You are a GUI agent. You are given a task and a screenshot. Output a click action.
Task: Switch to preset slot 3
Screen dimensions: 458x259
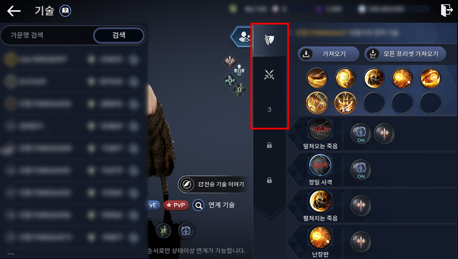tap(269, 109)
